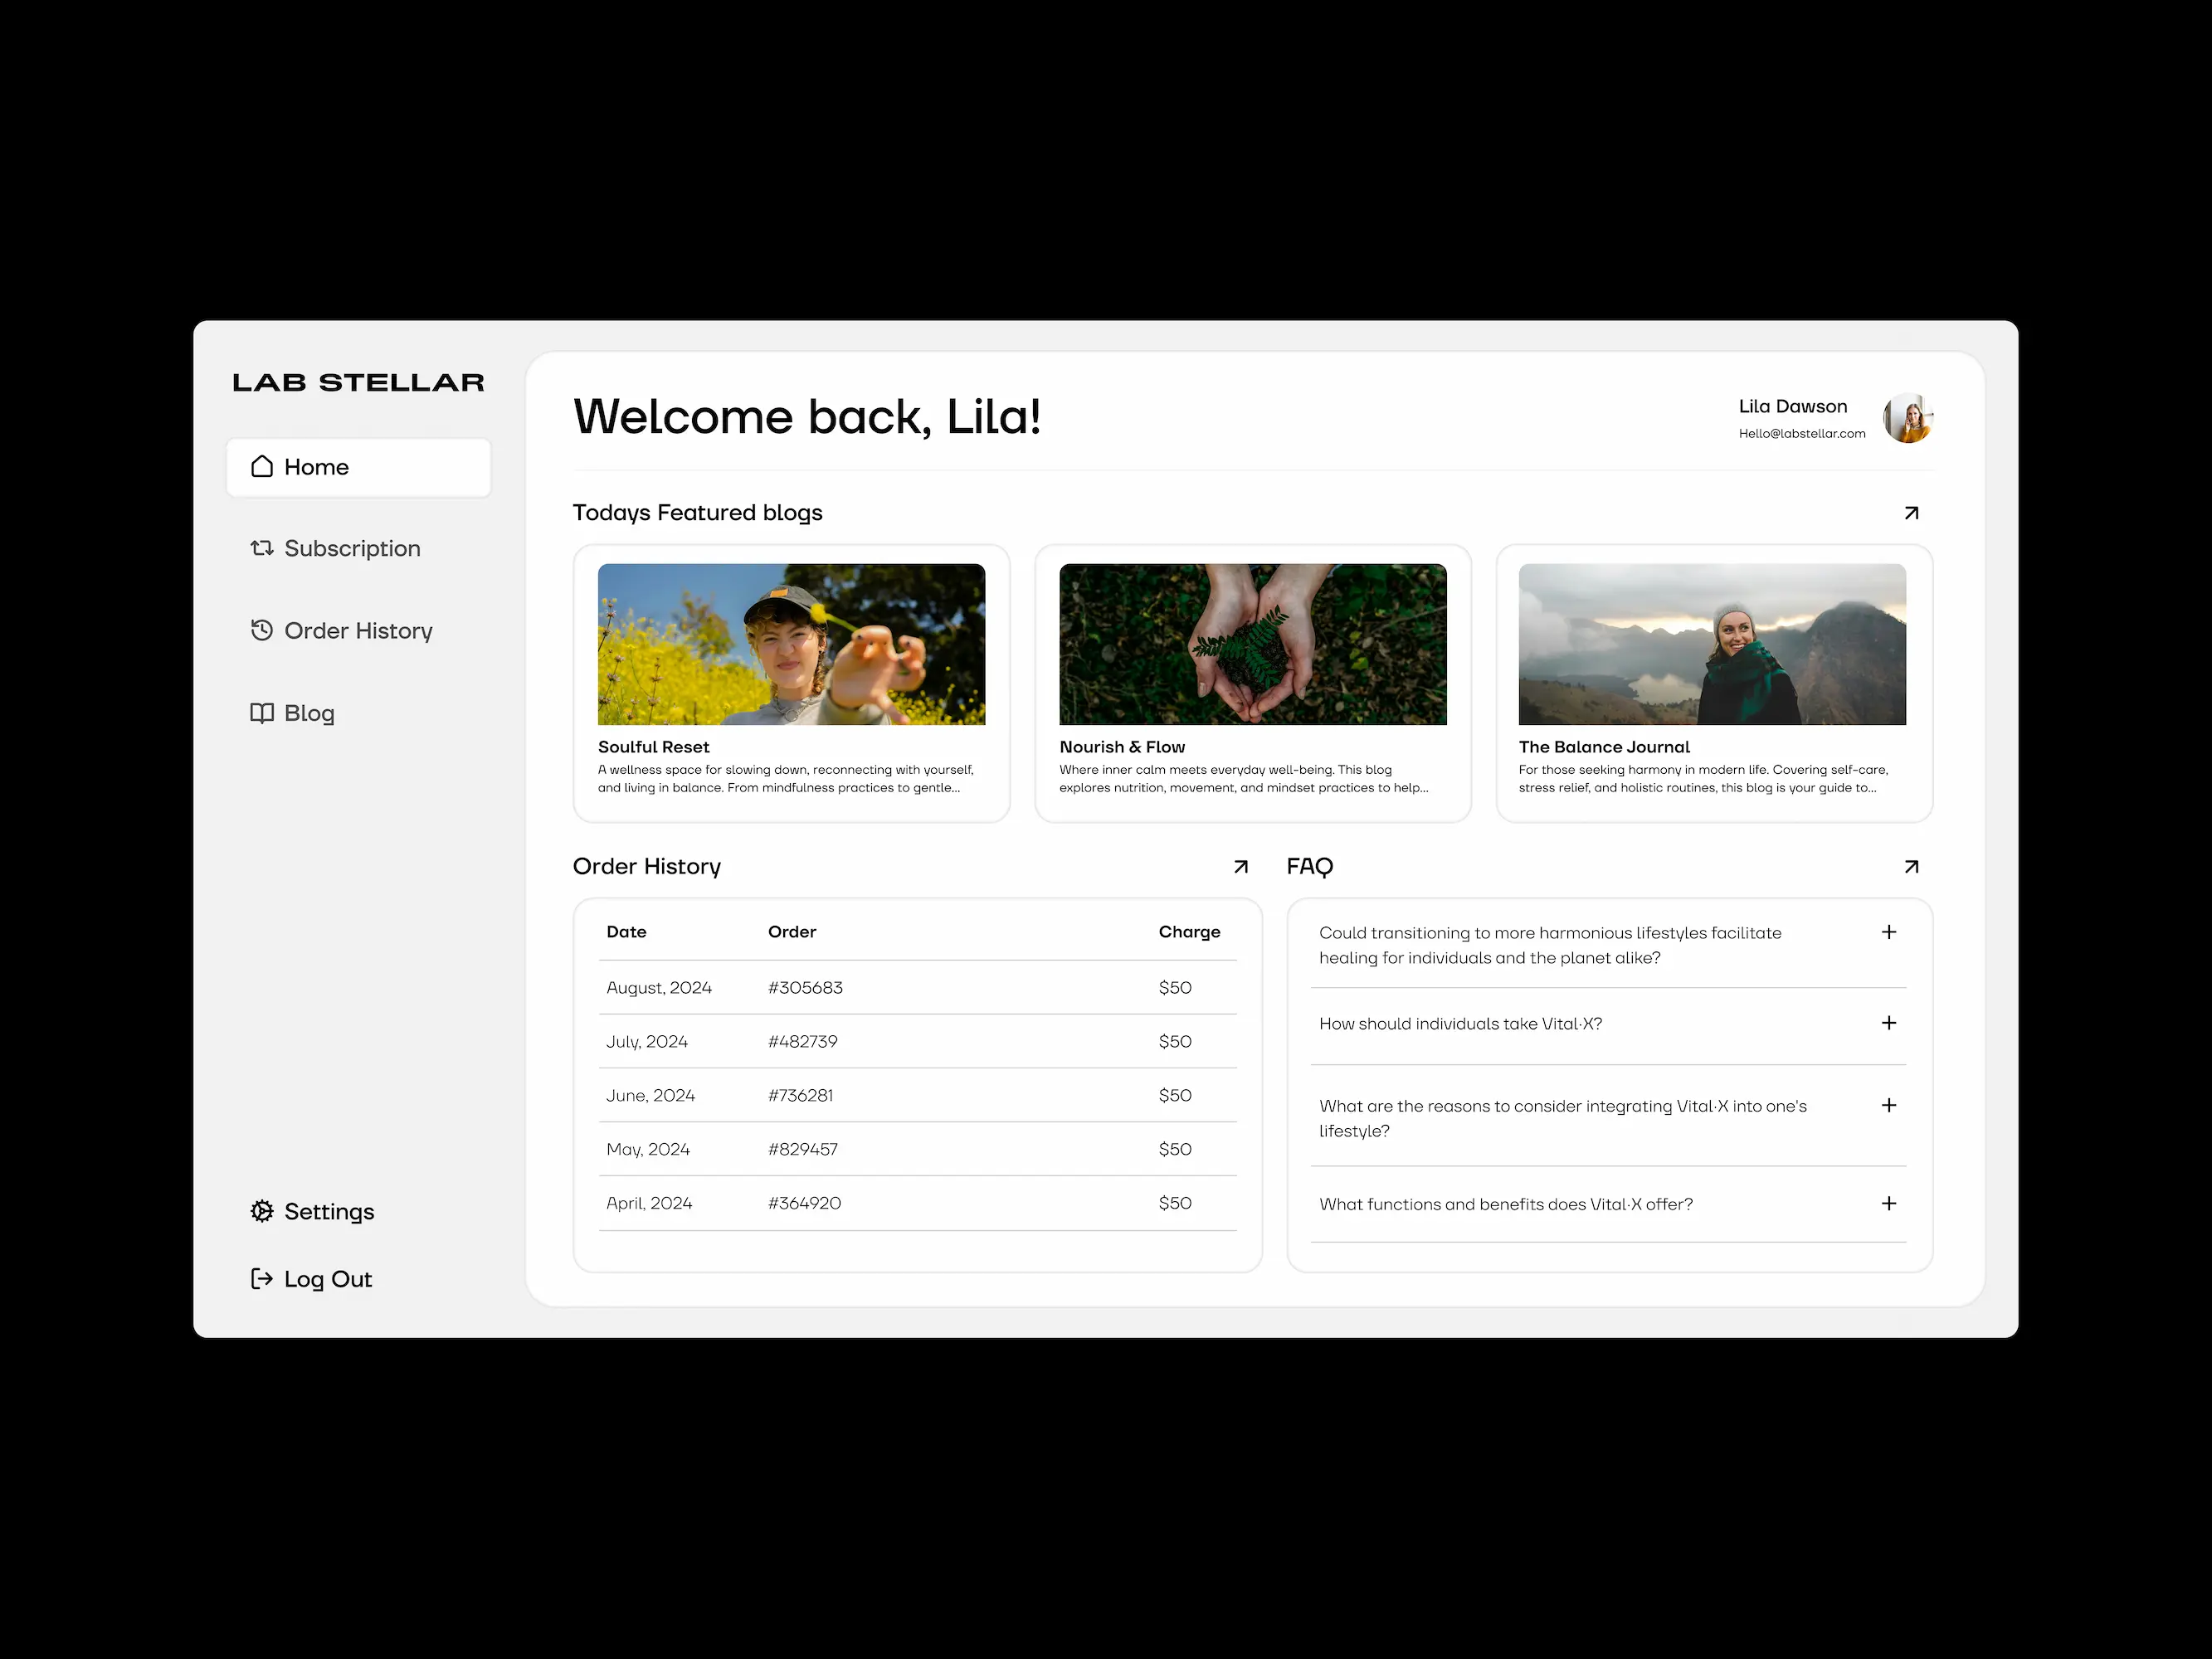Click the Log Out door icon
2212x1659 pixels.
(262, 1279)
